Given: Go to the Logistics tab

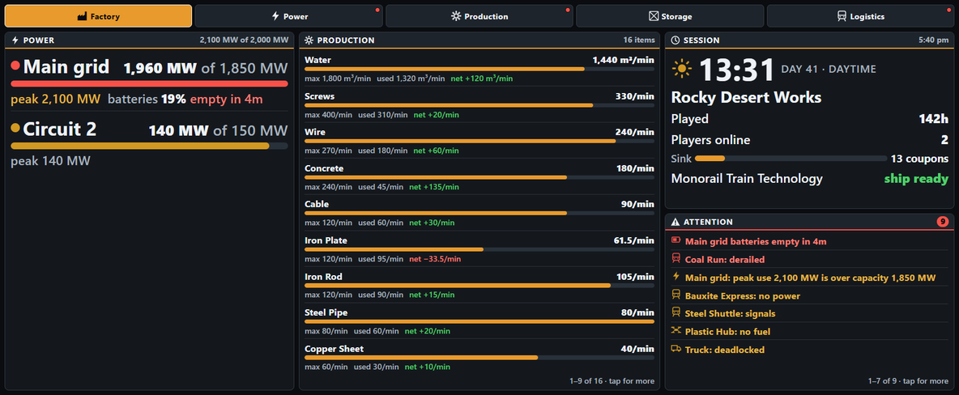Looking at the screenshot, I should [x=860, y=16].
